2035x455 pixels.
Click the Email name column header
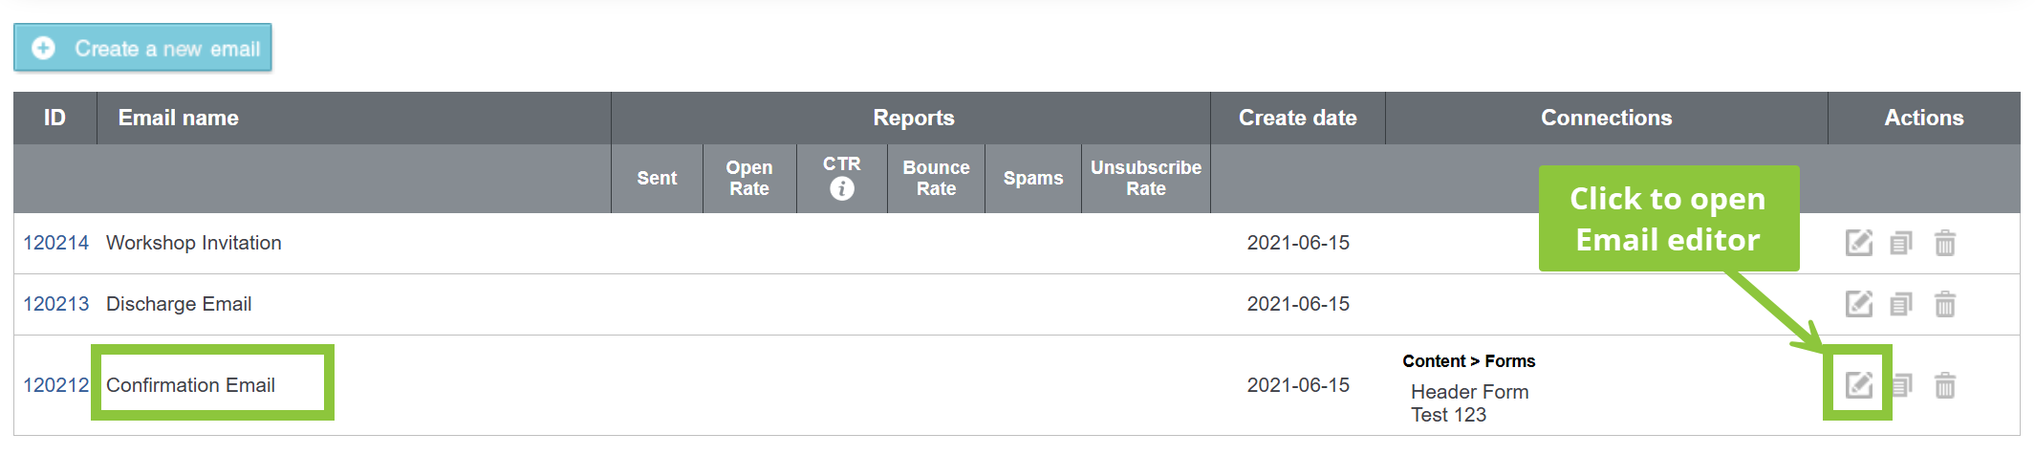tap(178, 118)
